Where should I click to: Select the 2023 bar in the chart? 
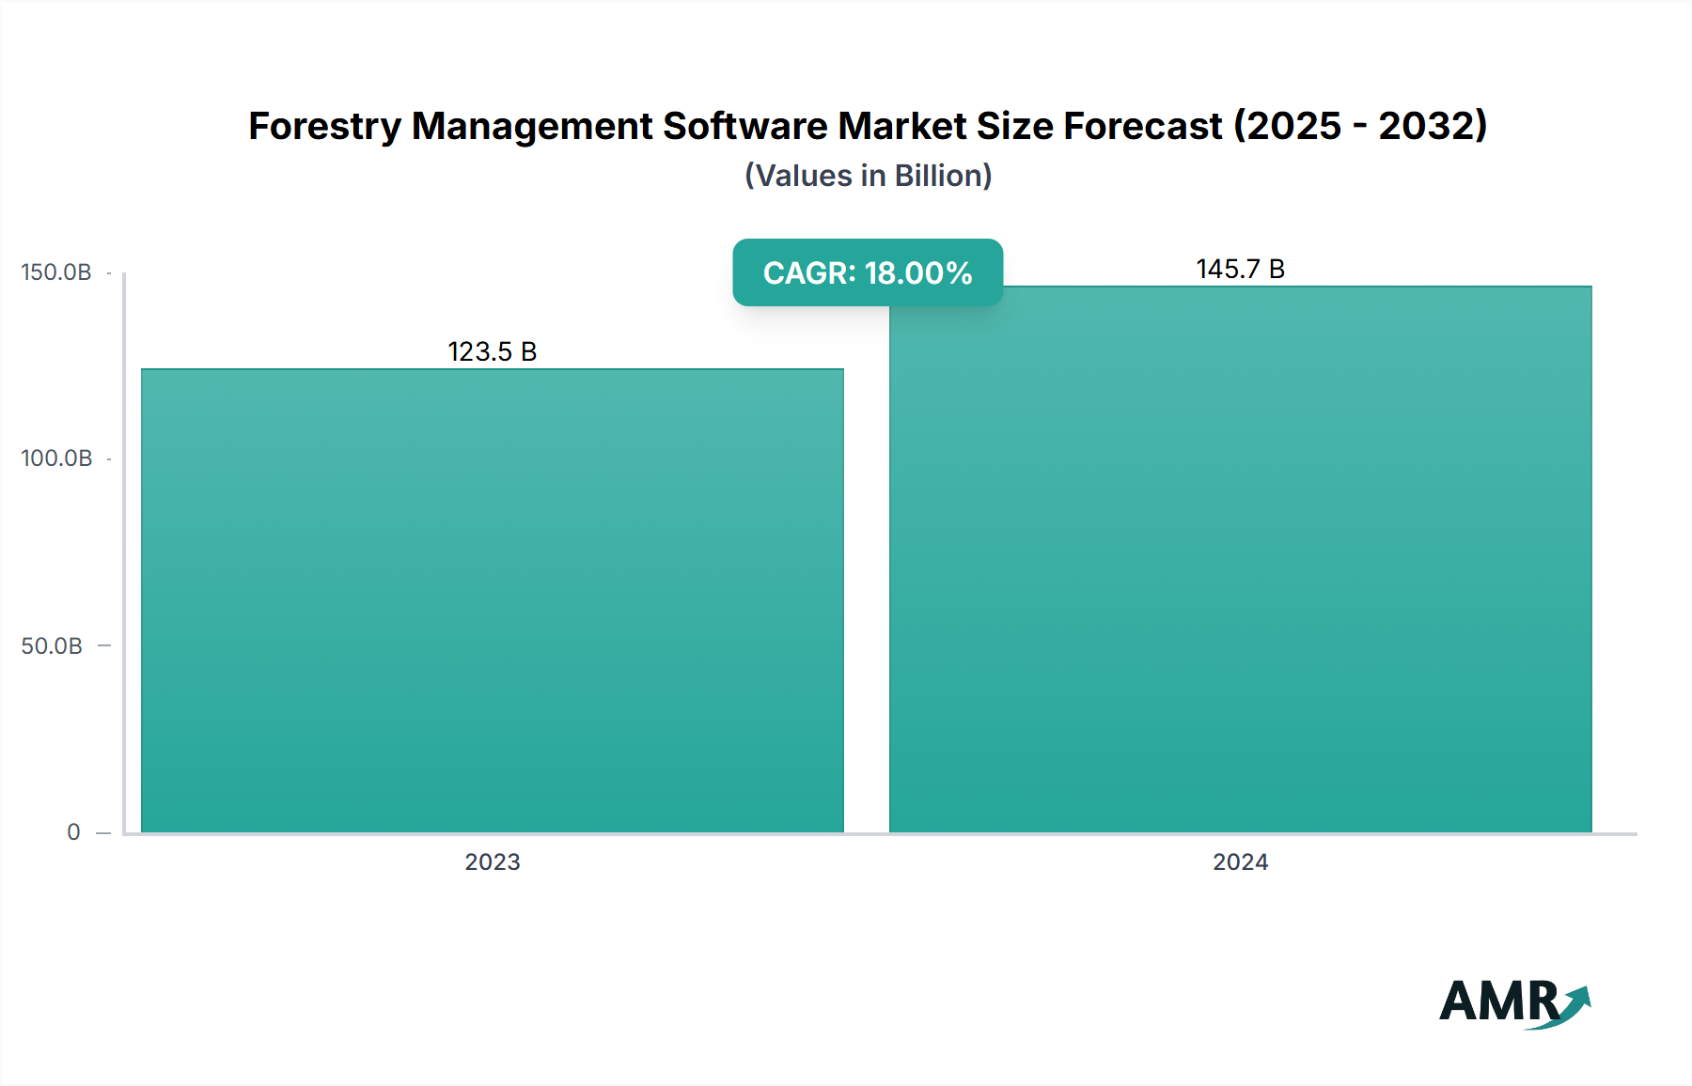click(492, 601)
